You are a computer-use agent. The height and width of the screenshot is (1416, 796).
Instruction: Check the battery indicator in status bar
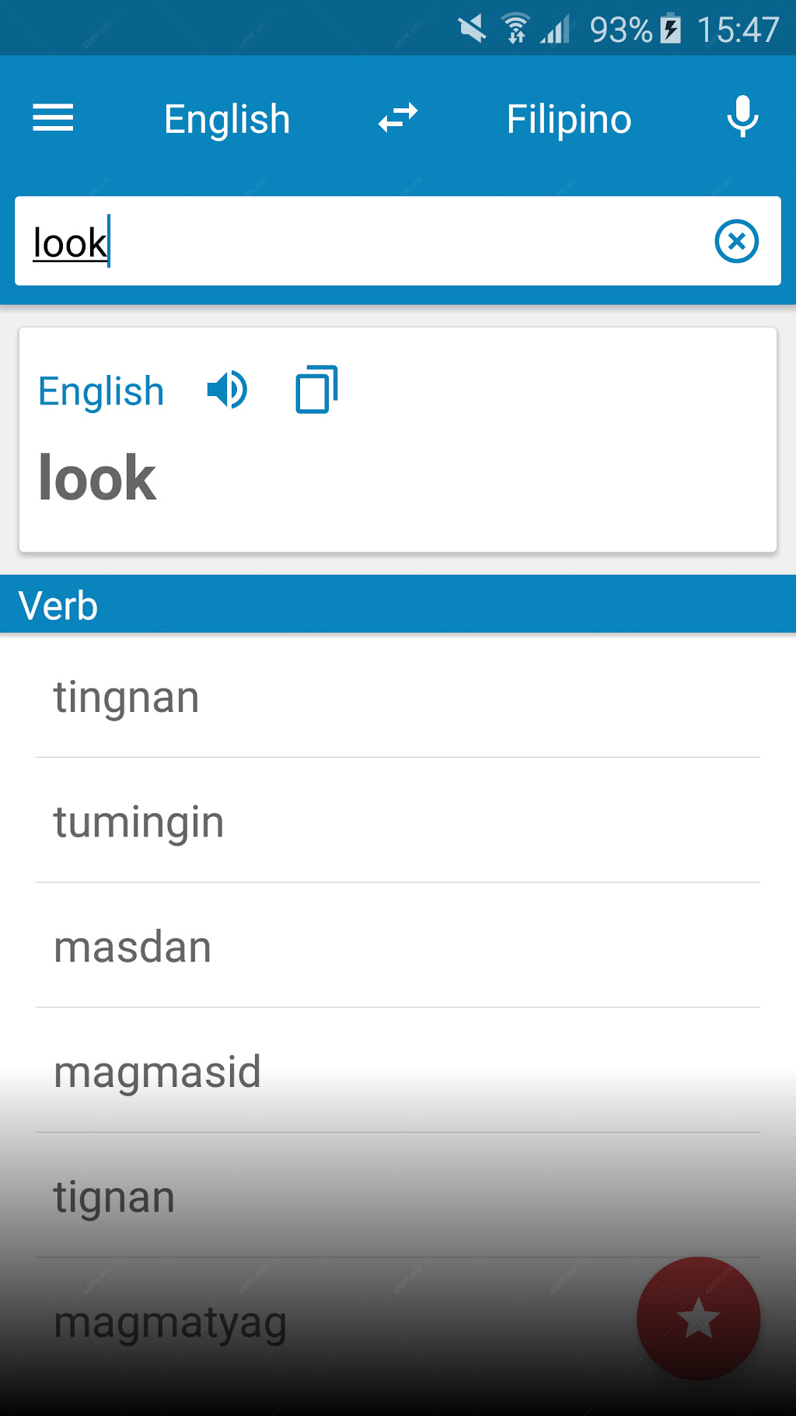coord(671,30)
